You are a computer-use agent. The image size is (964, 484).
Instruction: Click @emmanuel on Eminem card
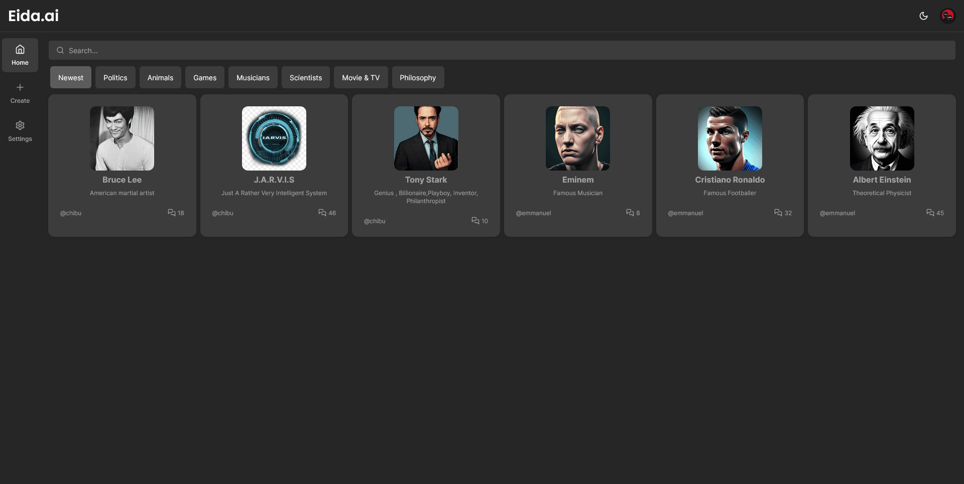pyautogui.click(x=534, y=213)
